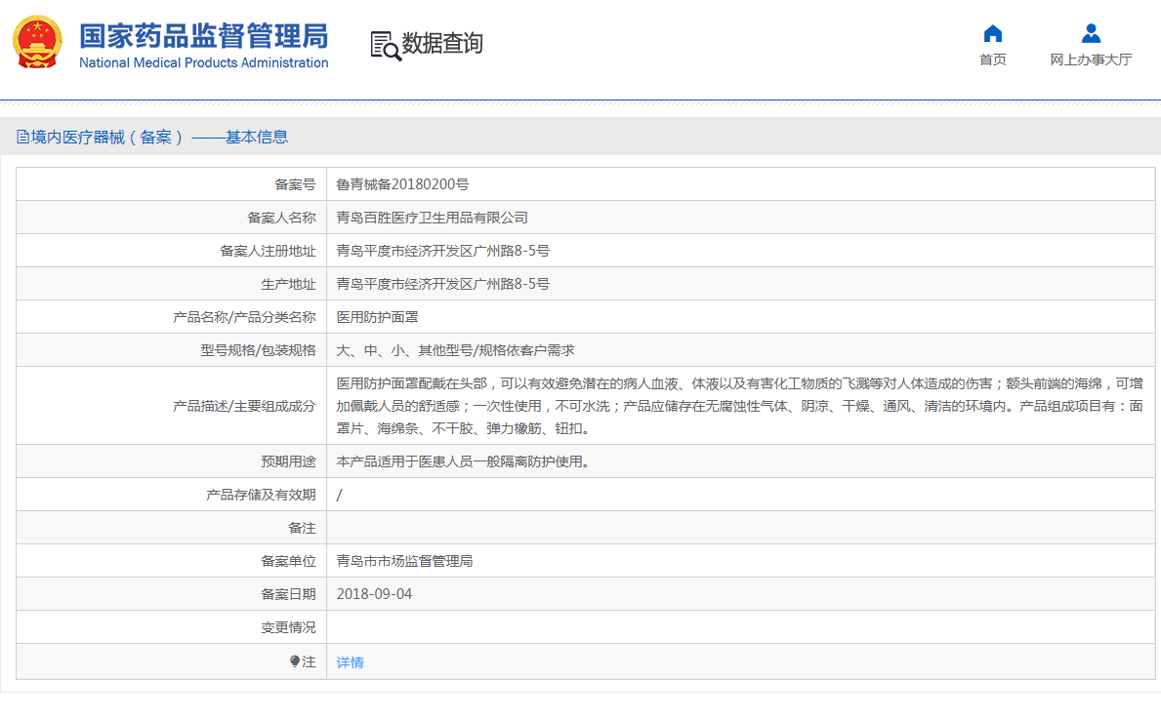Open the 首页 home icon
This screenshot has width=1161, height=720.
click(x=992, y=33)
